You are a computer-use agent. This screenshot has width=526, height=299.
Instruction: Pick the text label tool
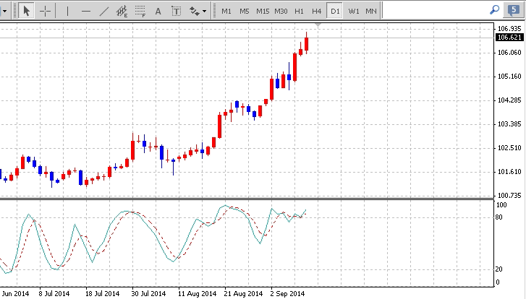coord(176,11)
